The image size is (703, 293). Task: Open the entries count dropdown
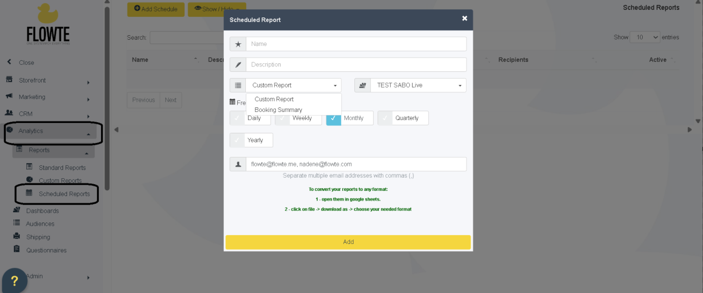[645, 37]
